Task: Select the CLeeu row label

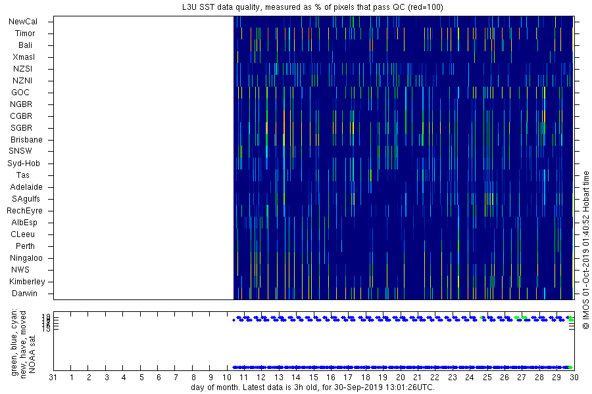Action: click(x=22, y=234)
